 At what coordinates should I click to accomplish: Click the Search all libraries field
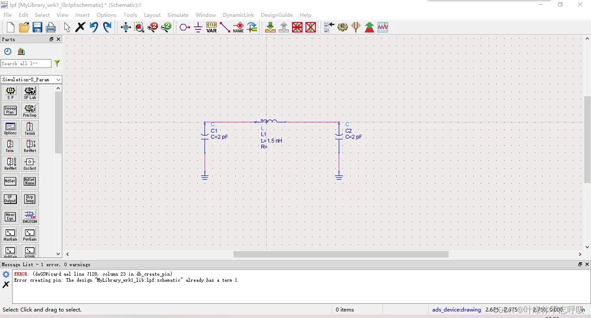click(x=26, y=64)
